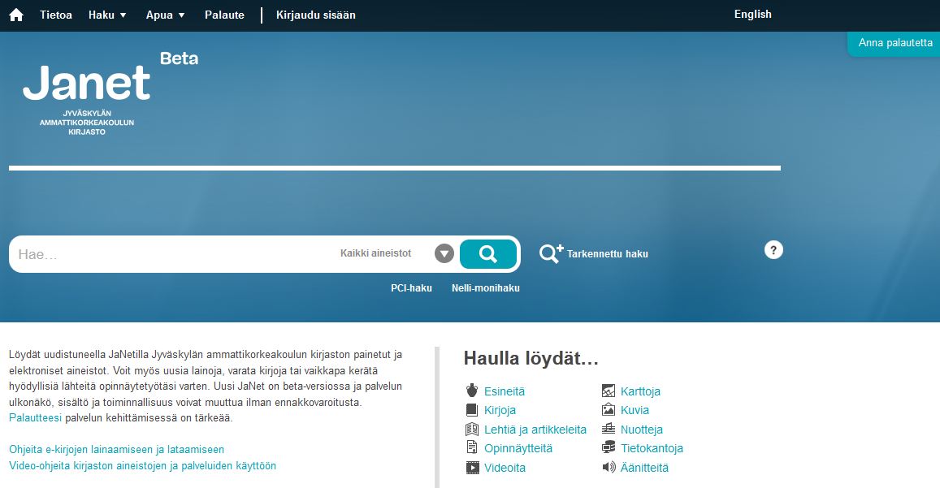Click the Kaikki aineistot scope label
This screenshot has width=940, height=488.
click(x=376, y=253)
